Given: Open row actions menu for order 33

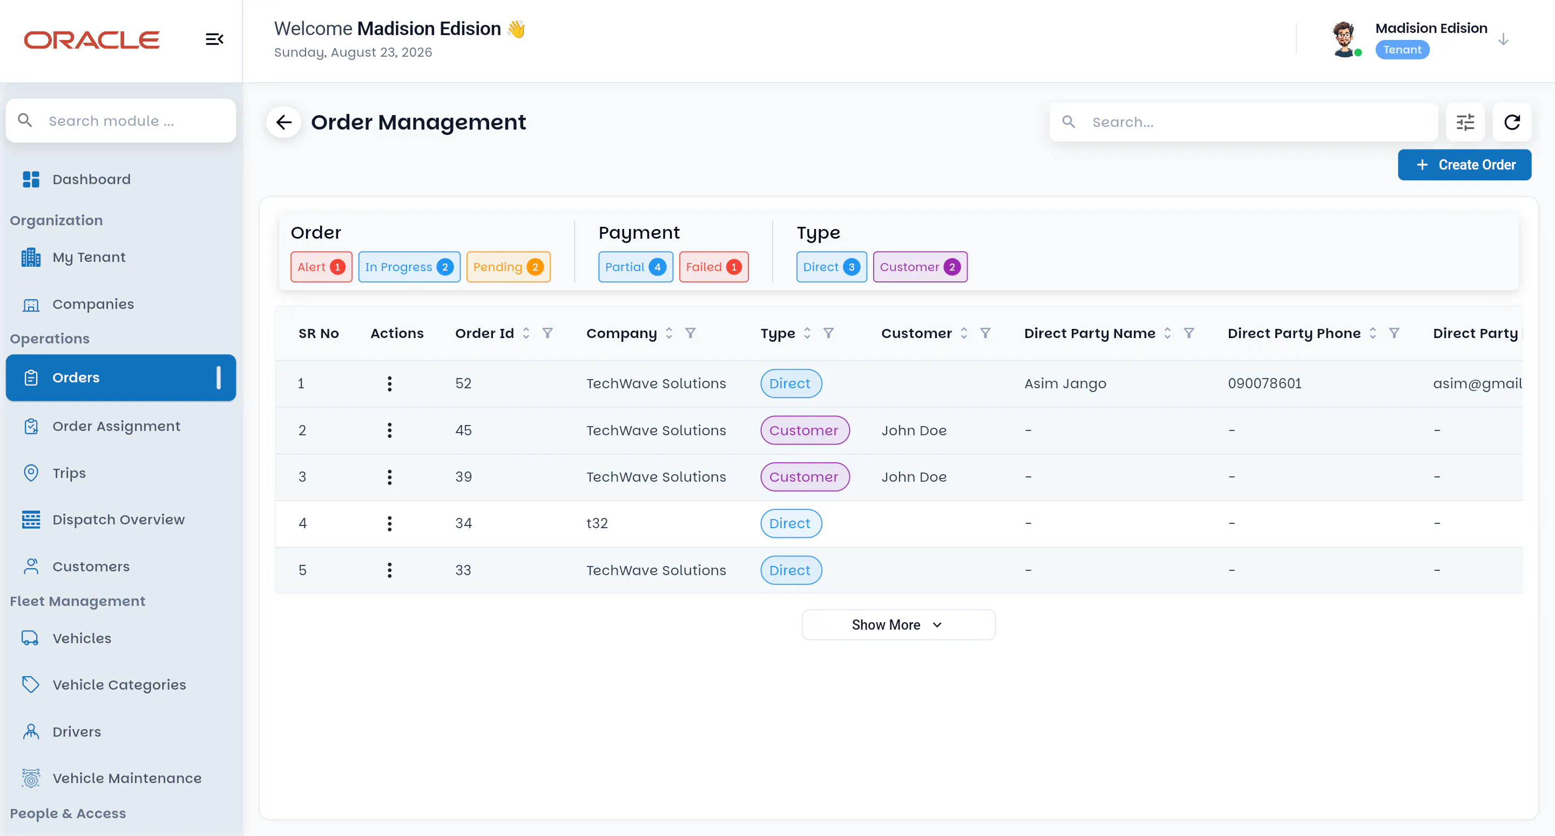Looking at the screenshot, I should click(389, 570).
